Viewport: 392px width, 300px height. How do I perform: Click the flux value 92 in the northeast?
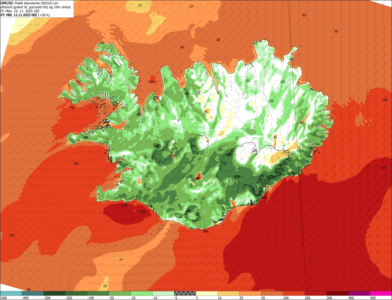tap(304, 15)
